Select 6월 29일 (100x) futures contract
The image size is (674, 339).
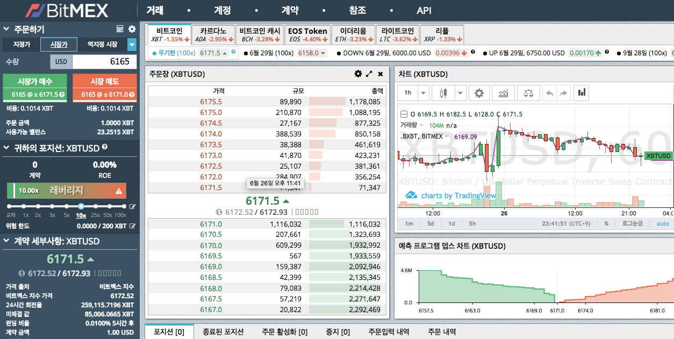pos(285,53)
